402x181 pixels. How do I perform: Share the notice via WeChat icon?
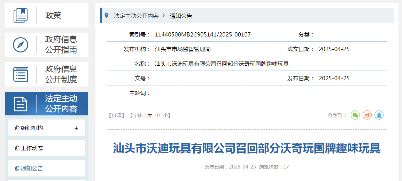355,115
